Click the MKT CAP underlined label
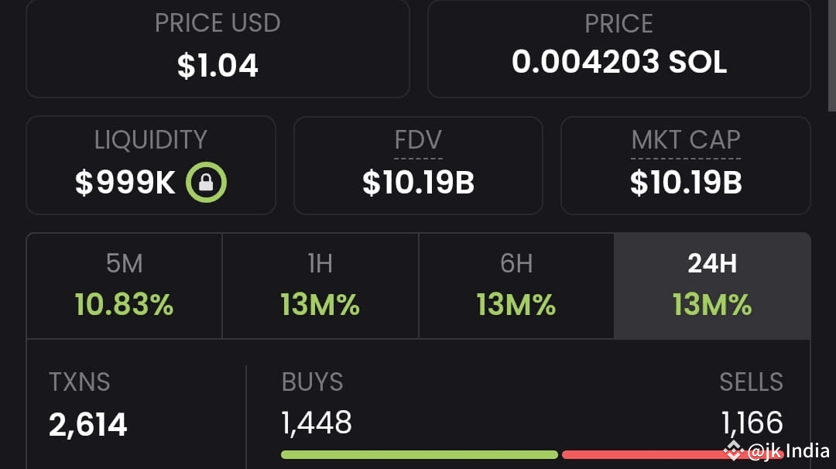This screenshot has width=836, height=469. pos(686,141)
